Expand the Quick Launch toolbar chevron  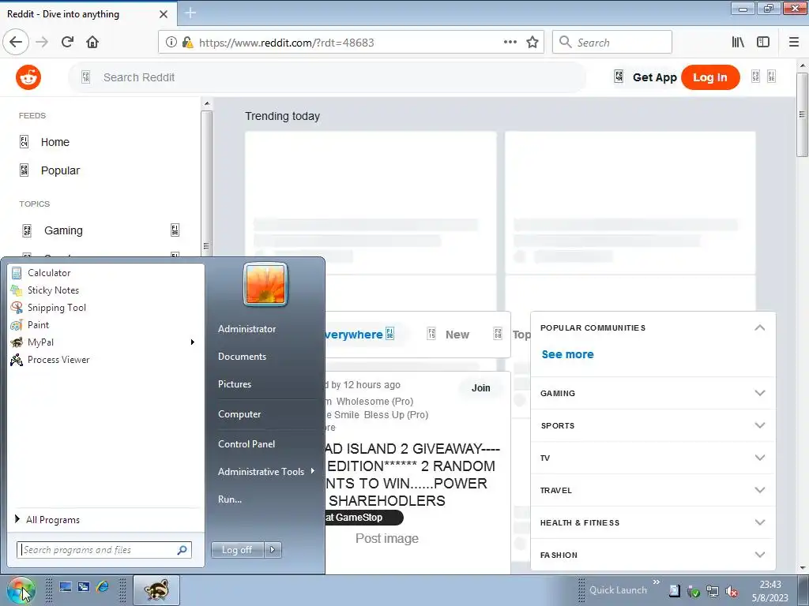(657, 582)
